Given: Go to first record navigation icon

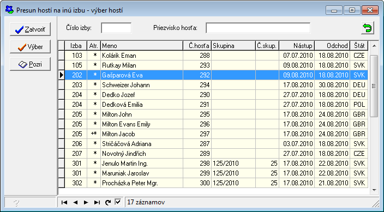Looking at the screenshot, I should (64, 202).
